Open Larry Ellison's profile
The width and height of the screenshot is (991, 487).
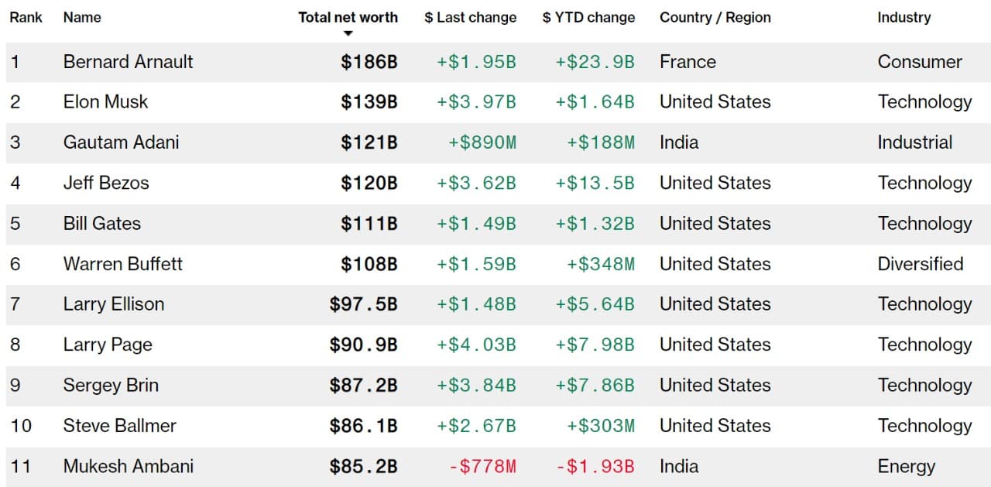(114, 304)
